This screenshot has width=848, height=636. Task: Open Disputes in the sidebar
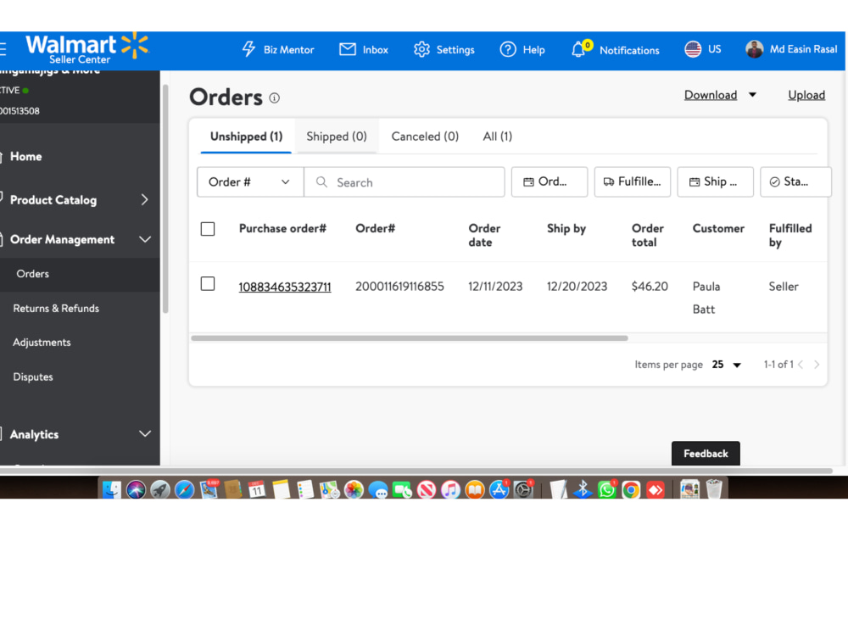pos(33,377)
